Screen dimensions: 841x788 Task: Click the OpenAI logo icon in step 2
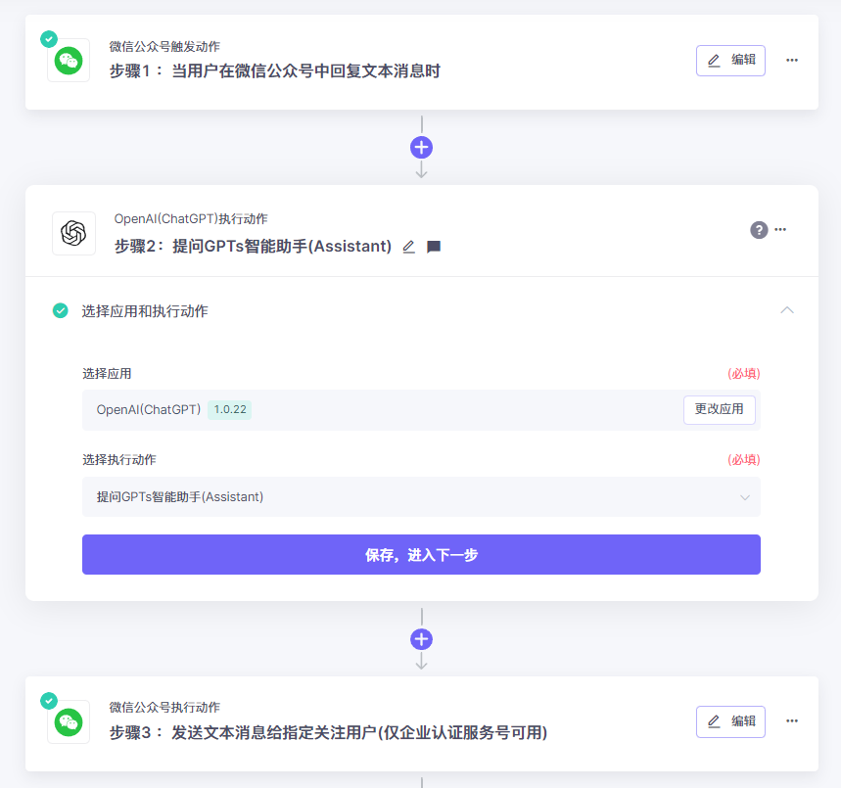click(74, 233)
